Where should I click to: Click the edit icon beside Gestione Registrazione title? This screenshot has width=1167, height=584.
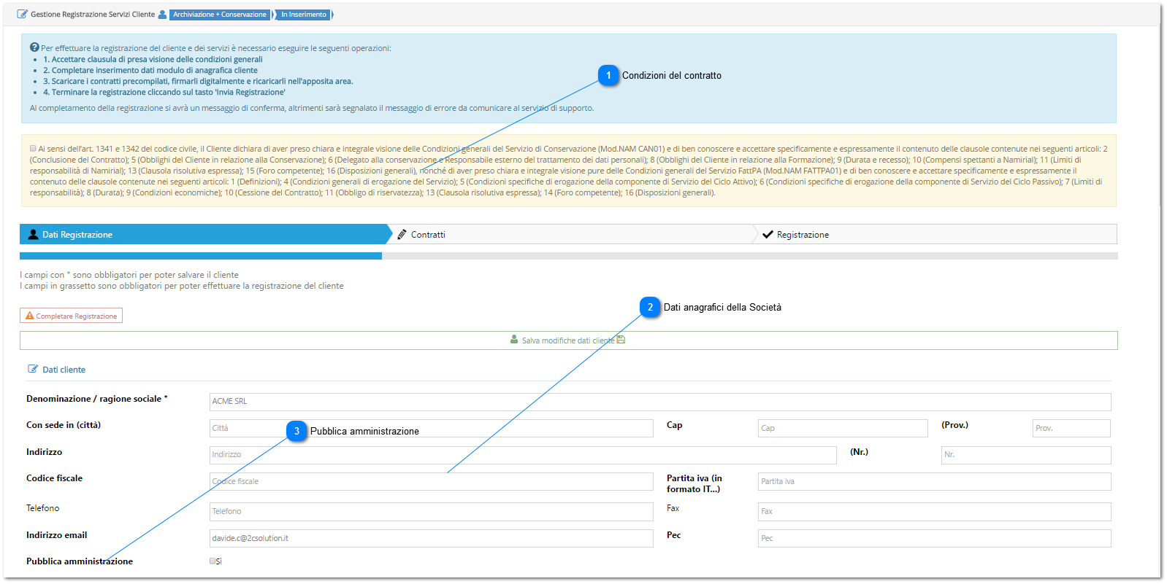pos(23,14)
